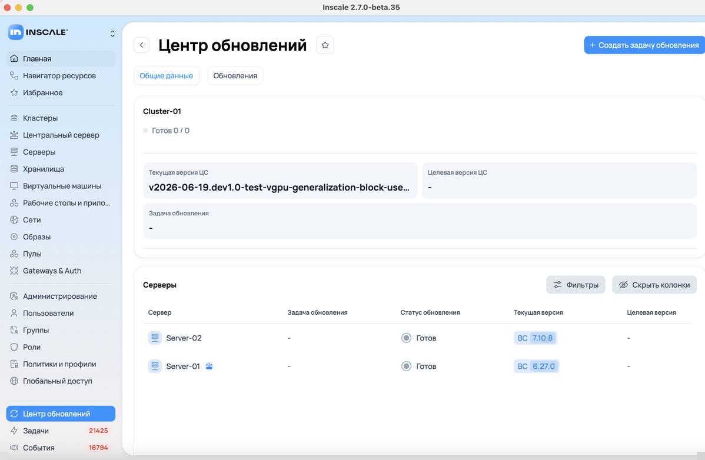Open the Фильтры panel
Image resolution: width=705 pixels, height=460 pixels.
point(576,285)
